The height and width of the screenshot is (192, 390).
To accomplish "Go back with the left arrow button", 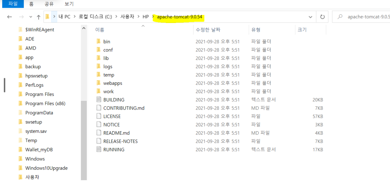I will click(10, 17).
